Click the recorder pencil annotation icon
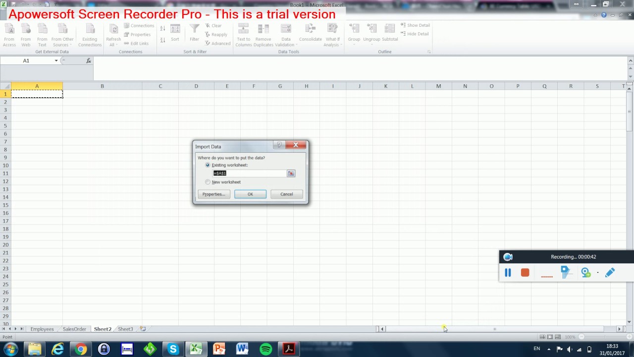The height and width of the screenshot is (357, 634). coord(610,272)
